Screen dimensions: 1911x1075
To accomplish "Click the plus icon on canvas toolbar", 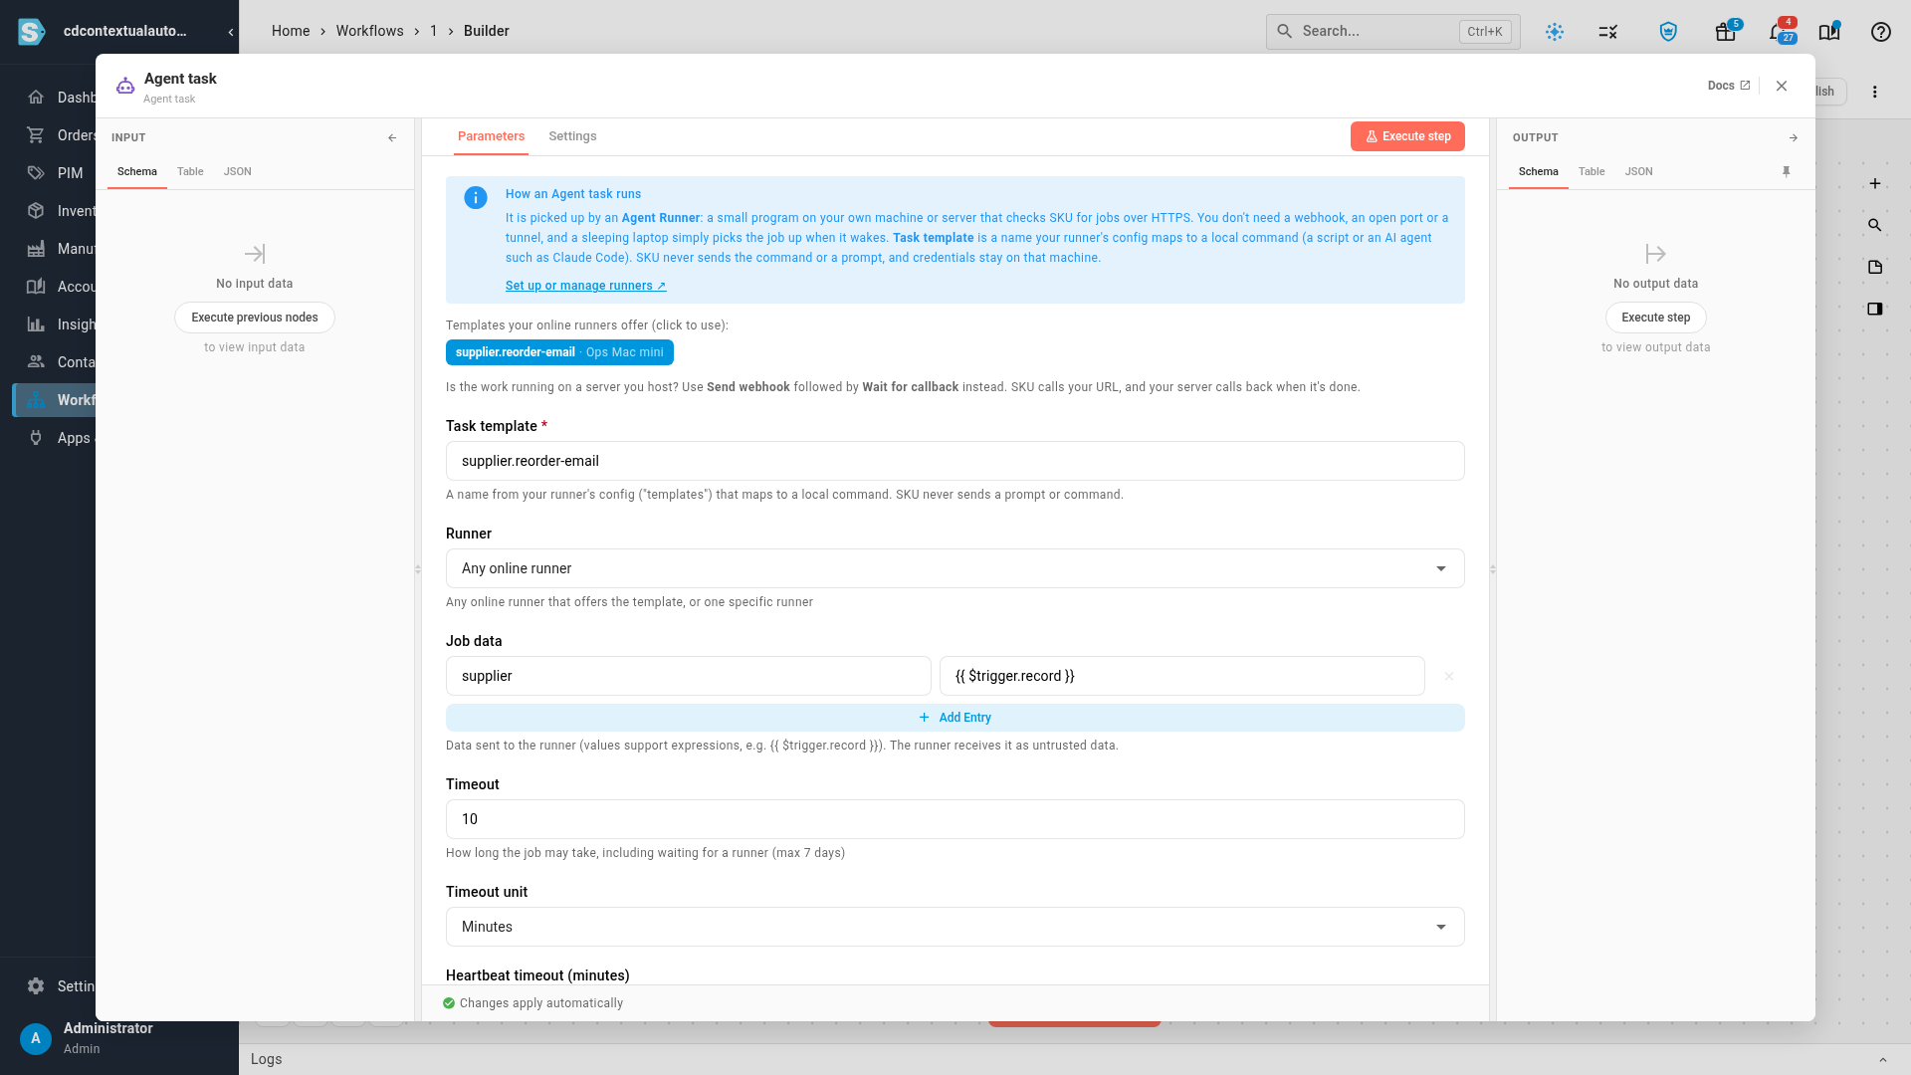I will (1875, 184).
